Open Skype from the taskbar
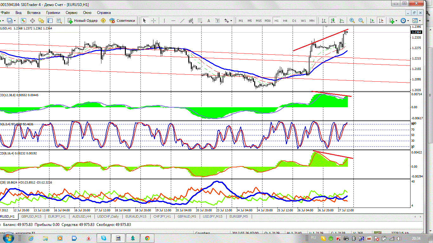The height and width of the screenshot is (243, 433). (104, 238)
